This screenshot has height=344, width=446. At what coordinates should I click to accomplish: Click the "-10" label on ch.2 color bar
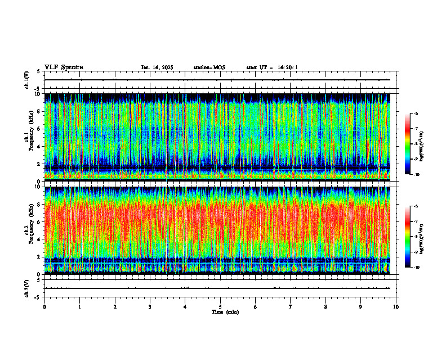click(416, 268)
